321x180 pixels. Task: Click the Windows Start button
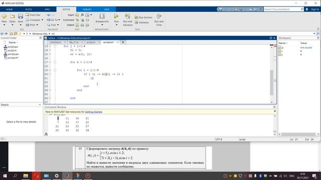tap(5, 175)
